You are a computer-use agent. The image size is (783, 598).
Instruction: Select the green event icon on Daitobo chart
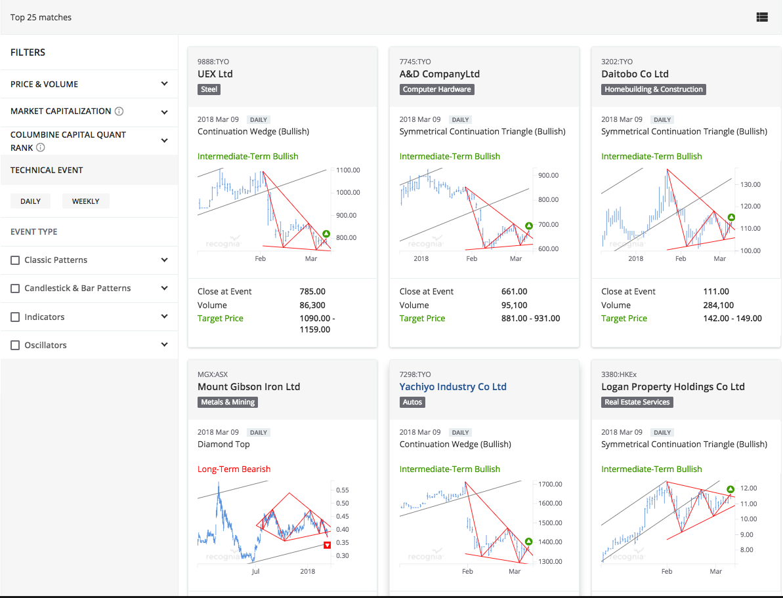pos(731,217)
